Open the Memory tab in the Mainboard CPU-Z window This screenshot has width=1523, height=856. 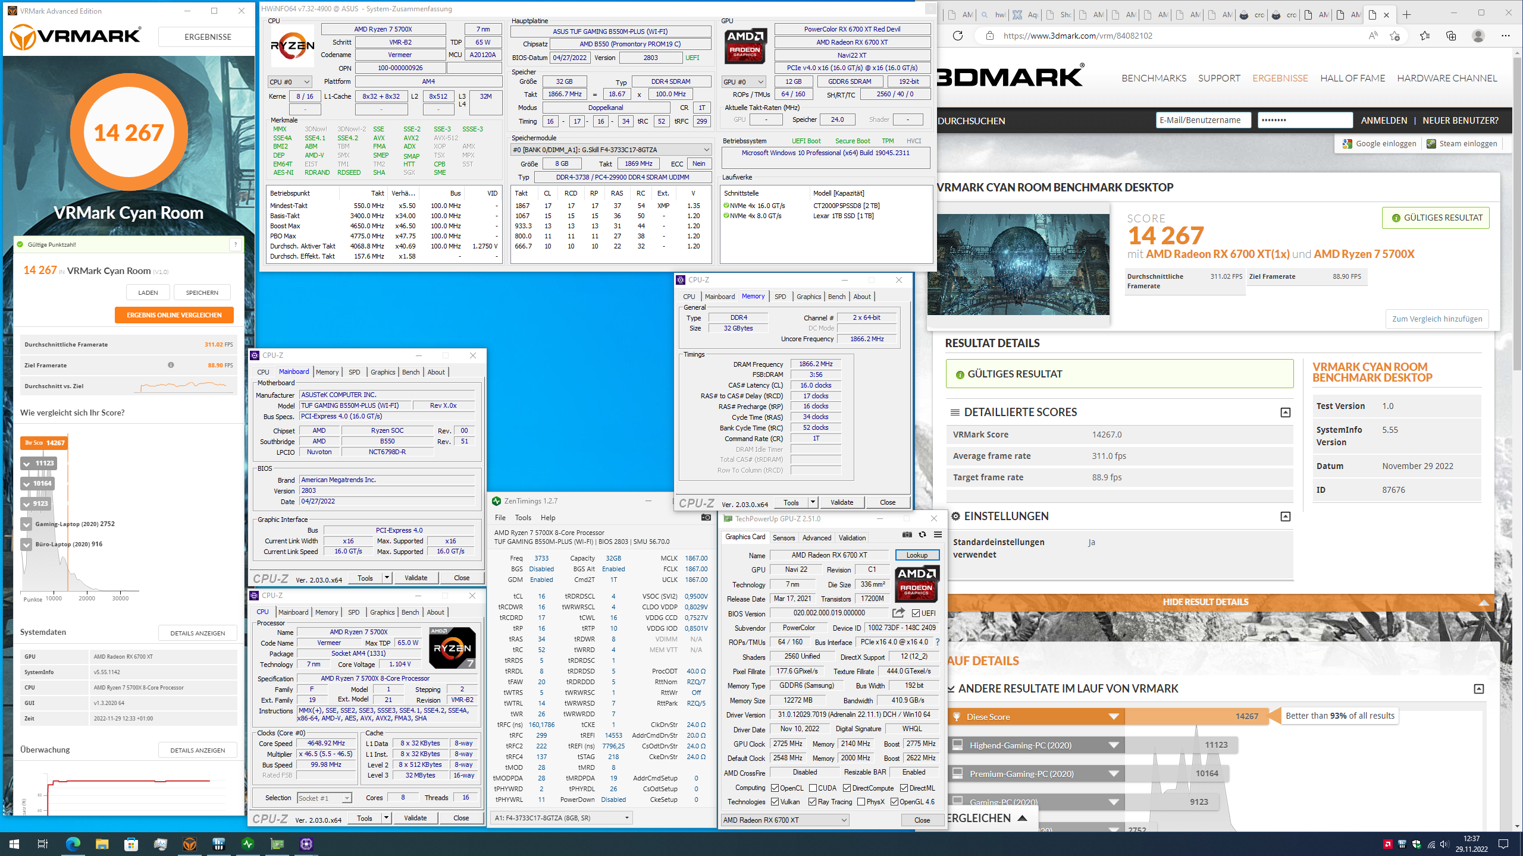[x=327, y=372]
